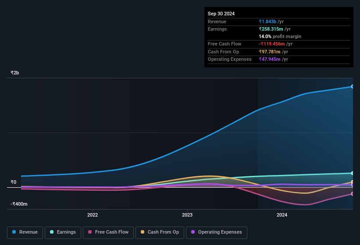Click the Revenue label in tooltip
The width and height of the screenshot is (360, 245).
point(217,21)
